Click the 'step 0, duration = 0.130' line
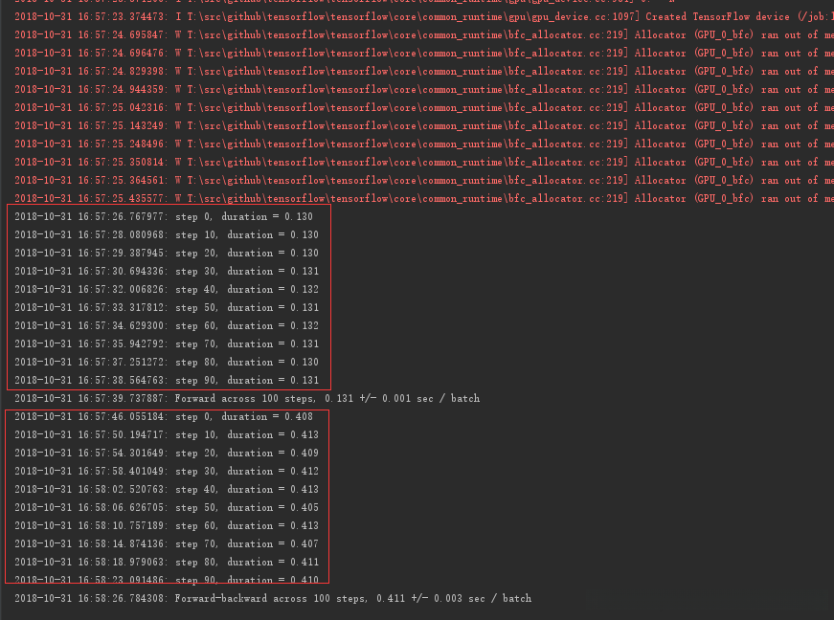Viewport: 834px width, 620px height. [x=166, y=217]
